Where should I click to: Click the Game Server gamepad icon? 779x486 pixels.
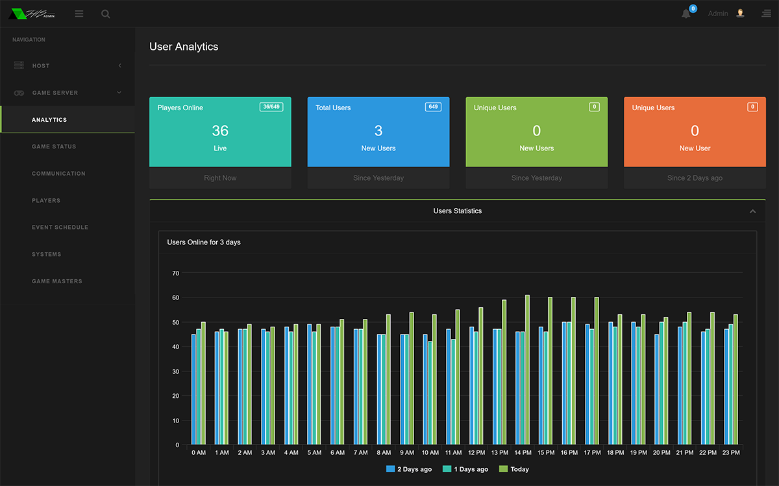coord(19,93)
